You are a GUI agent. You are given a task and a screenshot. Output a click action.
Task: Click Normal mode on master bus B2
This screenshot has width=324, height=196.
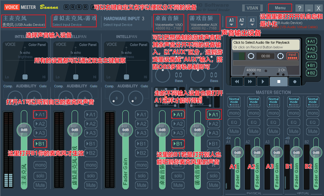click(313, 100)
